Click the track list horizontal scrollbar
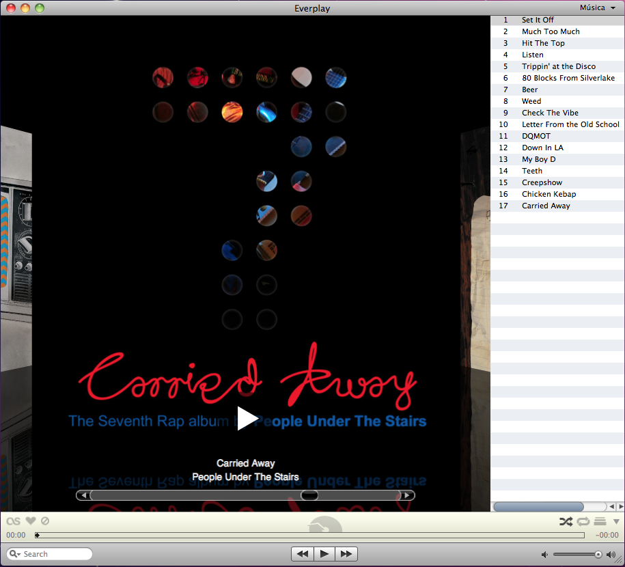The width and height of the screenshot is (625, 567). tap(538, 506)
